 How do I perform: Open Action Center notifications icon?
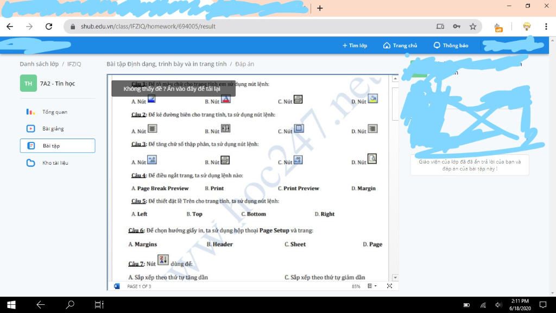[543, 305]
